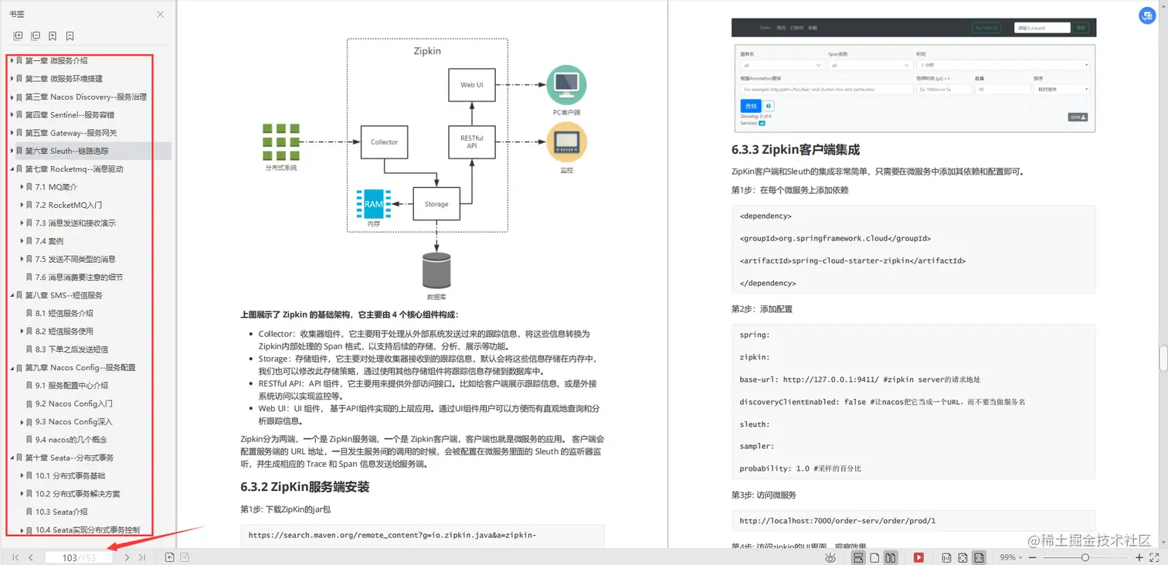Open bookmark 7.2 RocketMQ入门

[69, 205]
